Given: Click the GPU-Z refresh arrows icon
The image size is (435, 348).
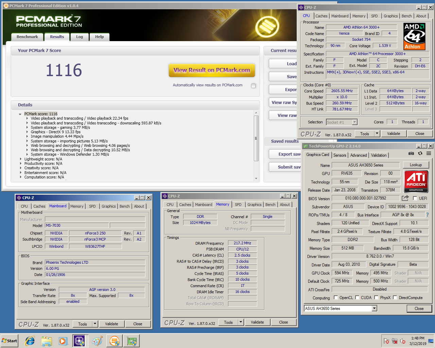Looking at the screenshot, I should point(420,154).
